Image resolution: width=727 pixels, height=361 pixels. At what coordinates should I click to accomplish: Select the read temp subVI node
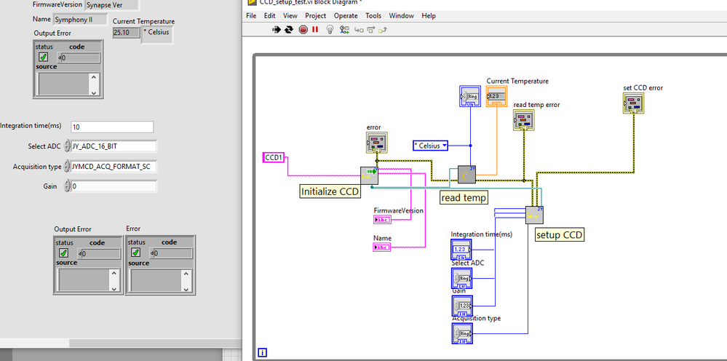coord(466,174)
